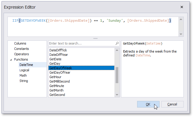This screenshot has width=193, height=117.
Task: Click the last [Orders.ShippedDate] field in expression
Action: [148, 20]
